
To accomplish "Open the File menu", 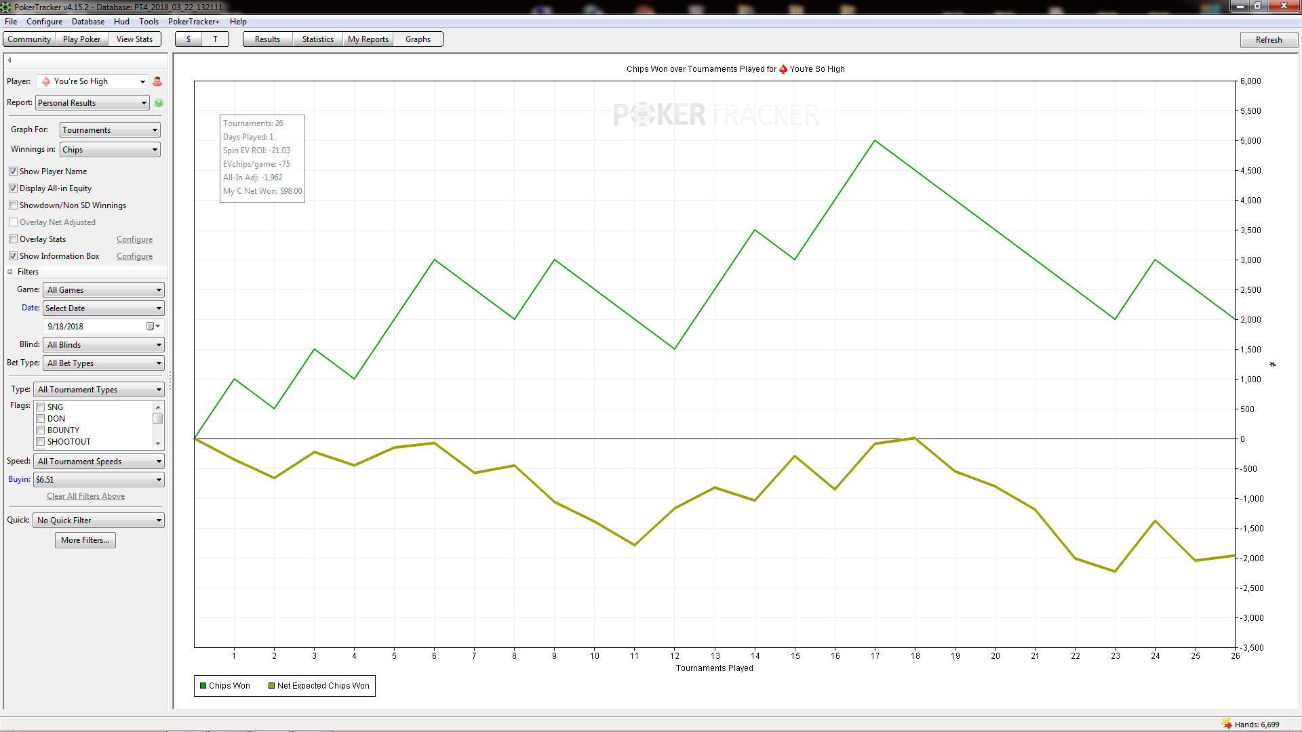I will 11,22.
